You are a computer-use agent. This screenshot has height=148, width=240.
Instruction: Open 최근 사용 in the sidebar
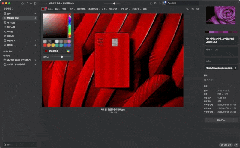pyautogui.click(x=20, y=27)
